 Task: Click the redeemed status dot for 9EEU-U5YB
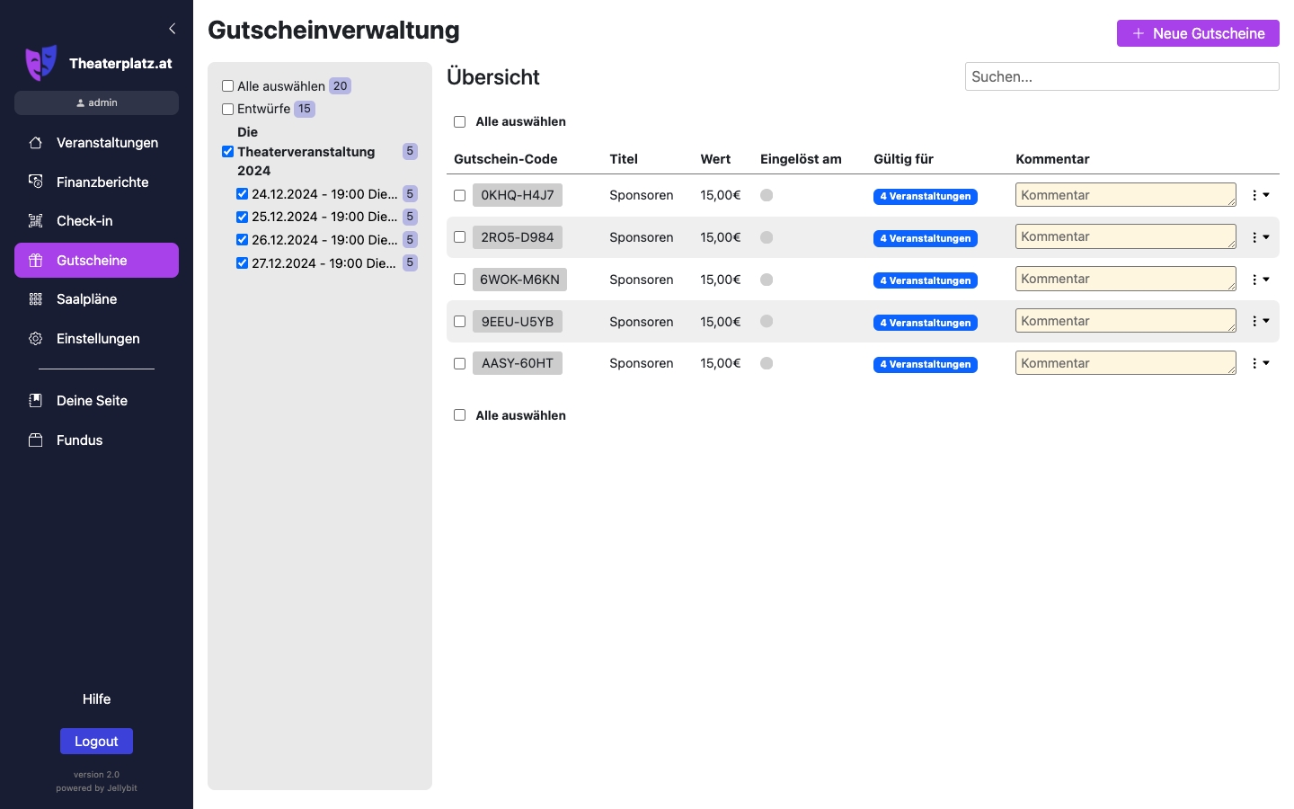(x=767, y=321)
